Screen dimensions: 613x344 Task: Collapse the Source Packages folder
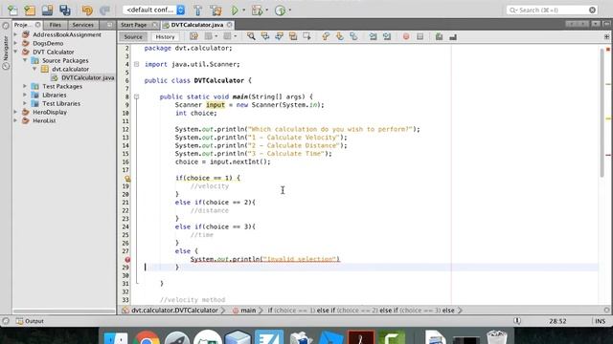point(25,60)
